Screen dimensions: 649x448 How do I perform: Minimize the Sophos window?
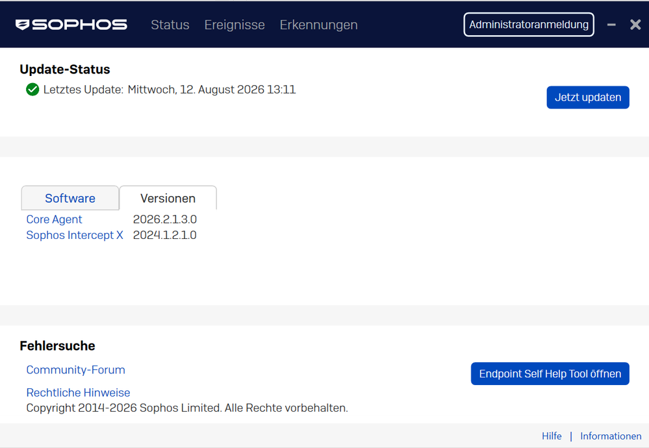611,25
